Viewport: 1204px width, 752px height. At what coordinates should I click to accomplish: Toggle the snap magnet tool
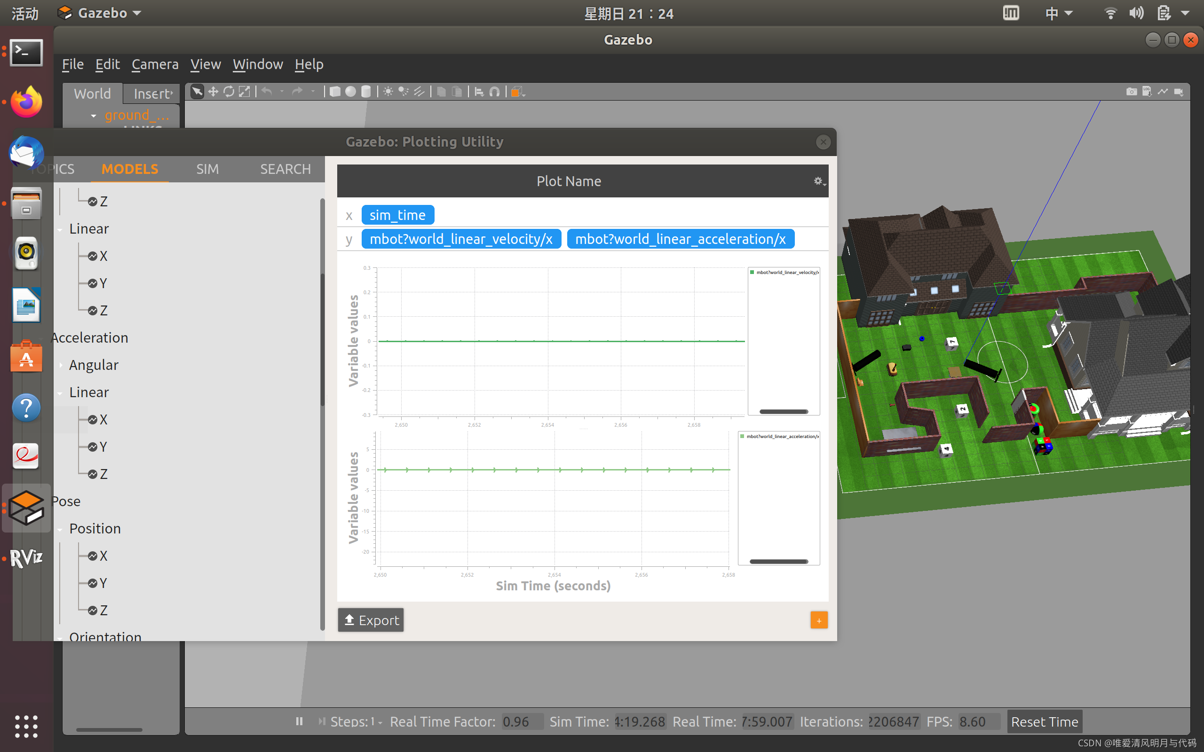[x=495, y=92]
